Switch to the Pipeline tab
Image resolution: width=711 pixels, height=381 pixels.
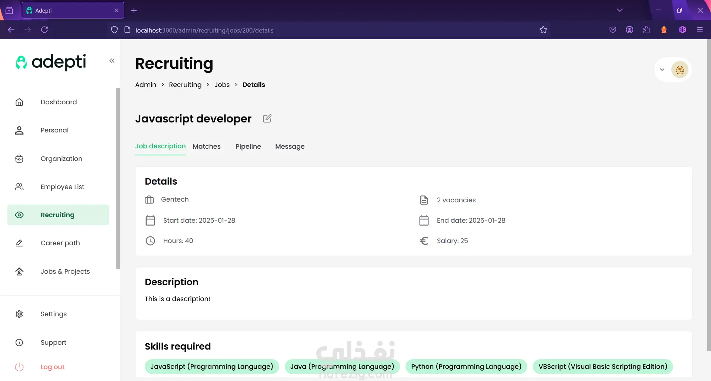[248, 146]
